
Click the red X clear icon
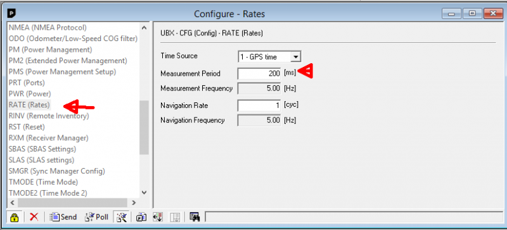click(x=34, y=217)
